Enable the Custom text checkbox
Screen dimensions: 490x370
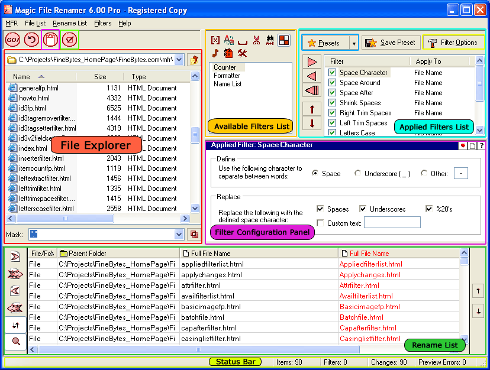[x=320, y=223]
